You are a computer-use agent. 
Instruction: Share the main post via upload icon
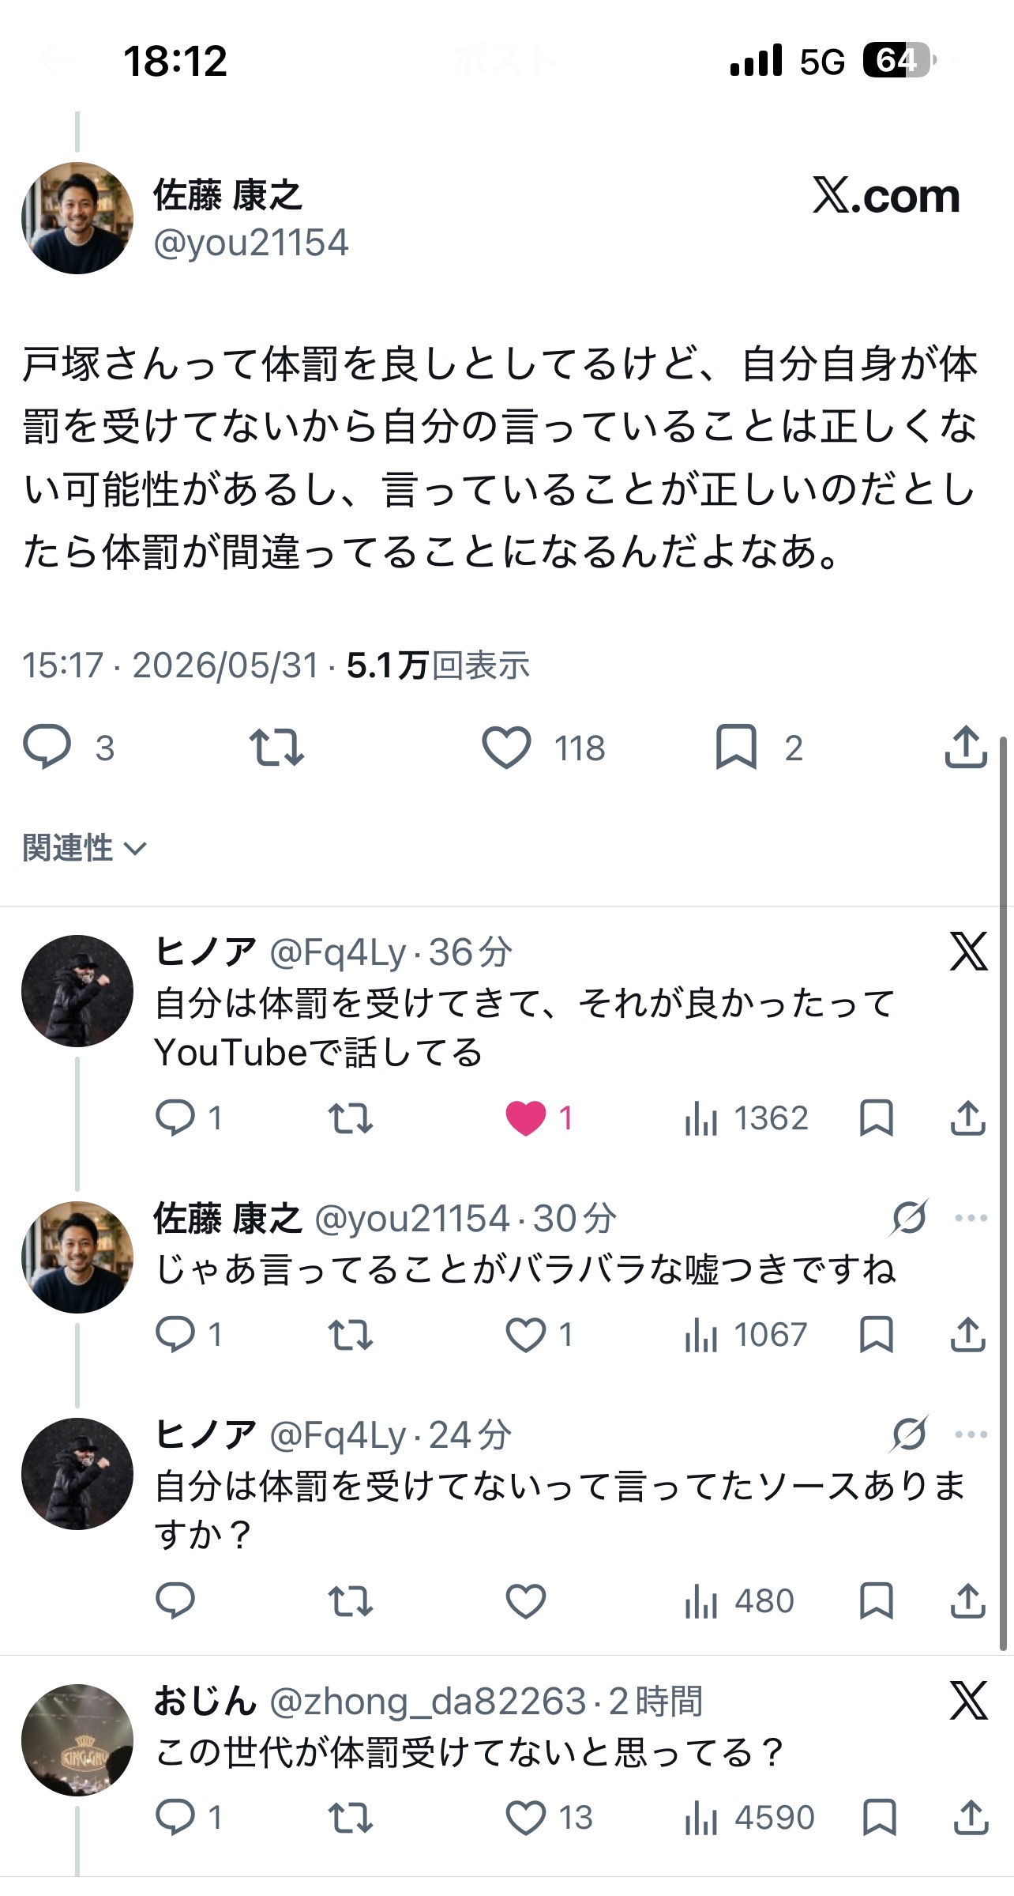tap(966, 747)
